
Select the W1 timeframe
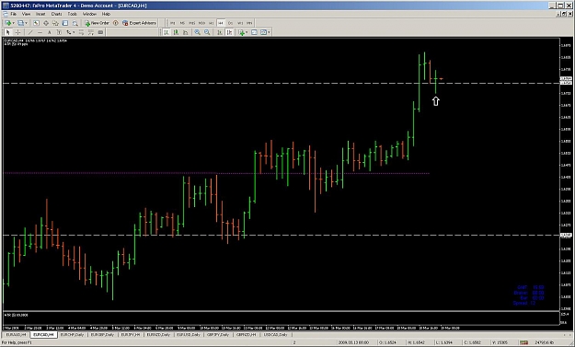point(240,23)
